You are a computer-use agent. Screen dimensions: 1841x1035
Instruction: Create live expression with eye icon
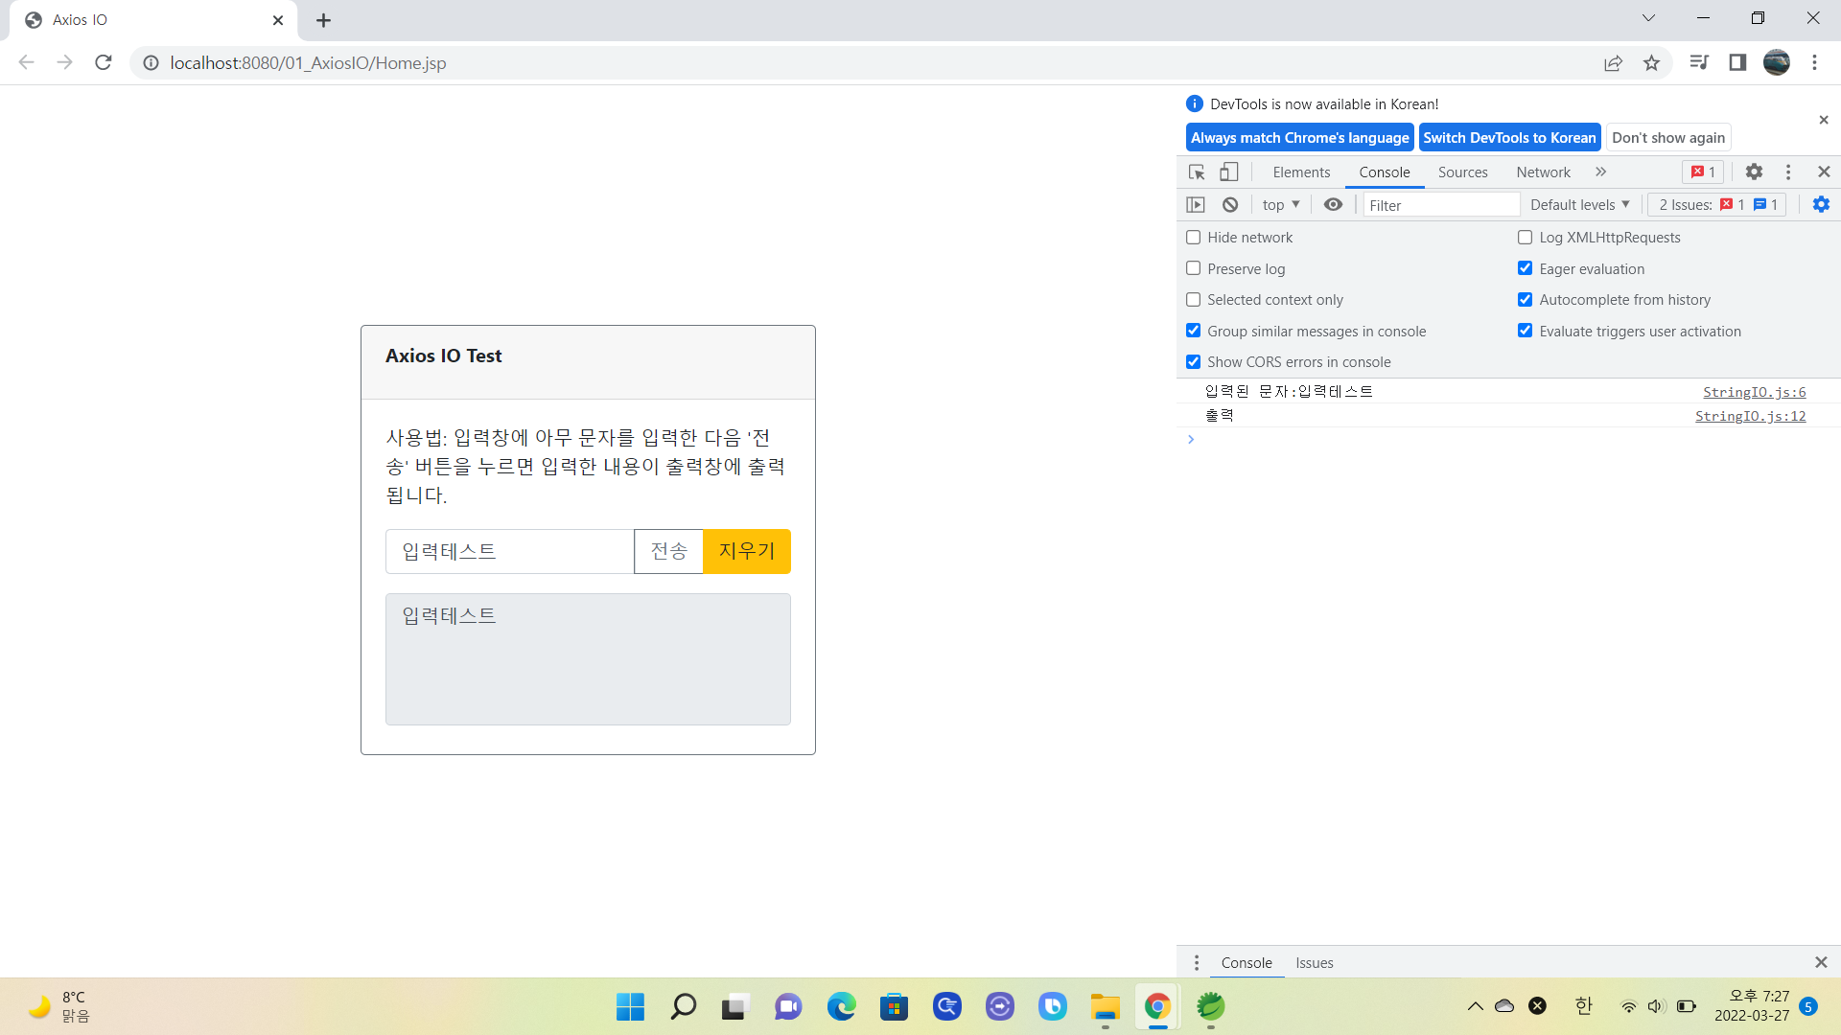(1333, 205)
